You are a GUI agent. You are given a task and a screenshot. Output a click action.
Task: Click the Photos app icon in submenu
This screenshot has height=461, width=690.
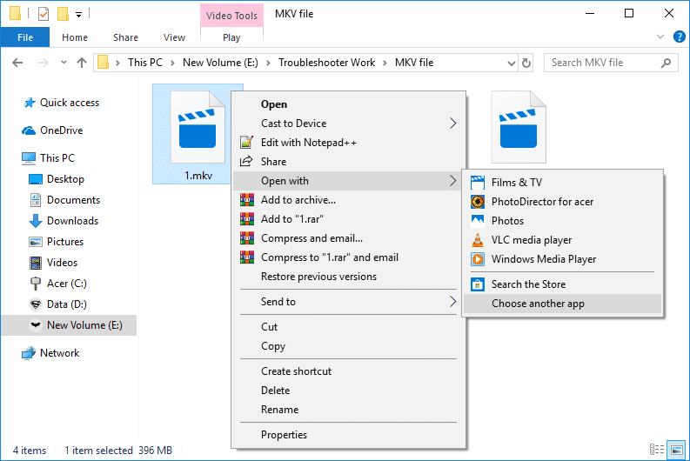[477, 221]
